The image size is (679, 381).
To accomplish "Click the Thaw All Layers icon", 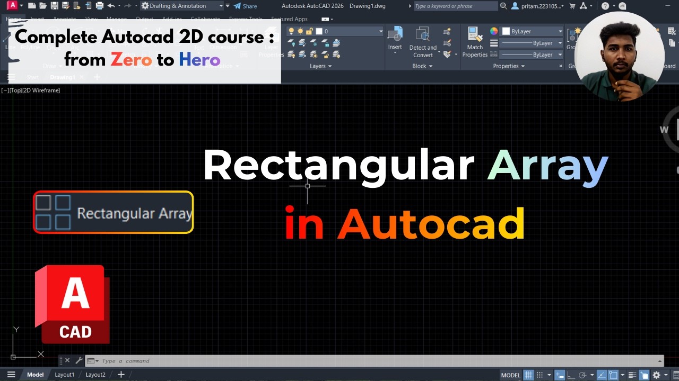I will point(314,55).
